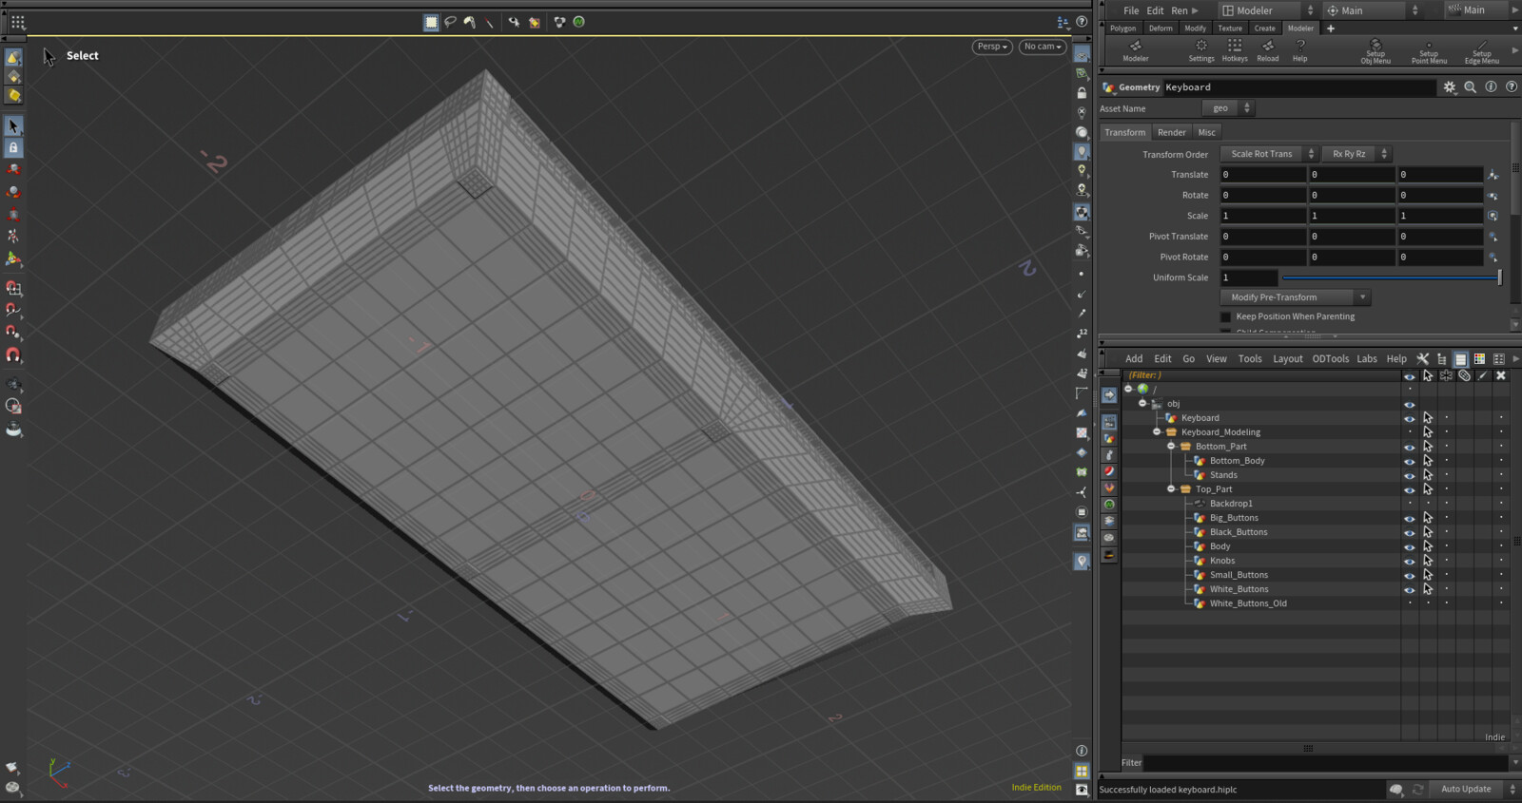
Task: Switch tree view to list mode icon
Action: [1460, 359]
